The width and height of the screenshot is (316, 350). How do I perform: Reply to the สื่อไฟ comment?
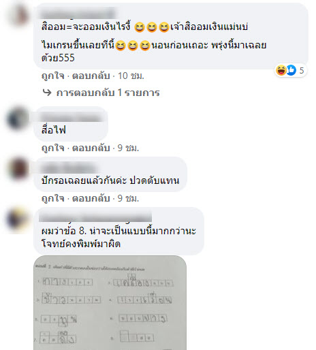tap(91, 148)
